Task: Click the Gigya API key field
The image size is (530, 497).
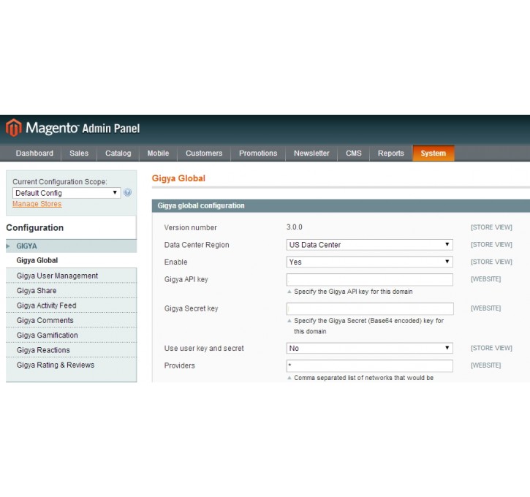Action: coord(369,279)
